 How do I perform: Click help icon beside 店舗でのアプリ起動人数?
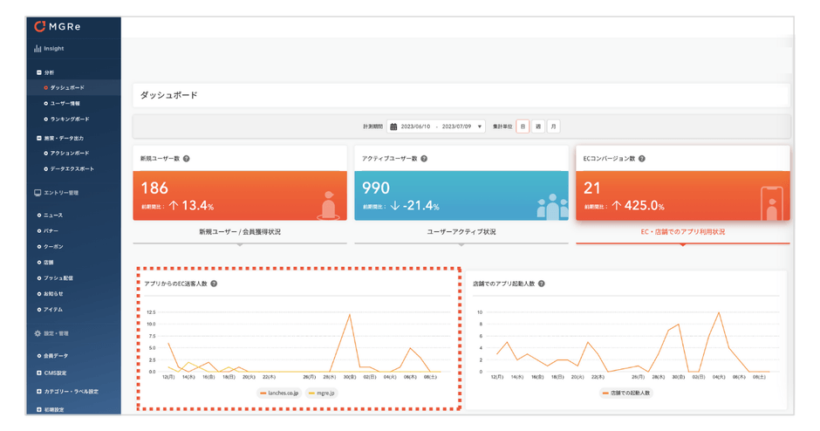click(543, 284)
